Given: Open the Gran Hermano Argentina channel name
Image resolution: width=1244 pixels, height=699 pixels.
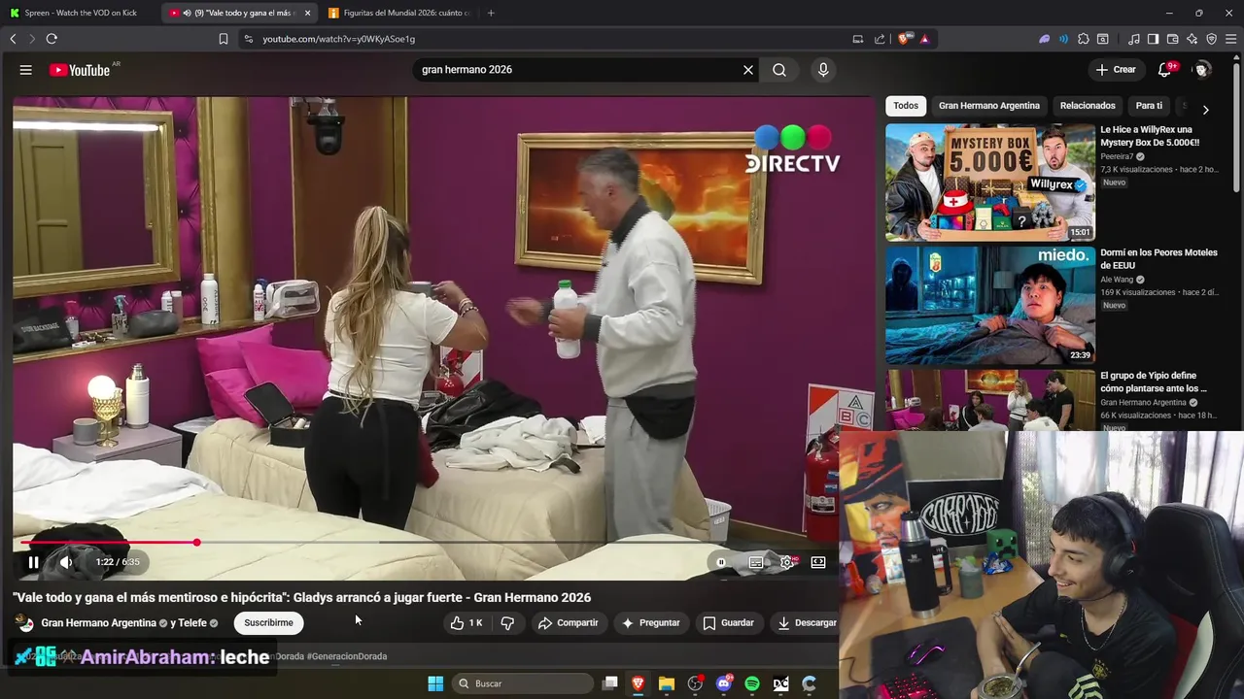Looking at the screenshot, I should [98, 623].
